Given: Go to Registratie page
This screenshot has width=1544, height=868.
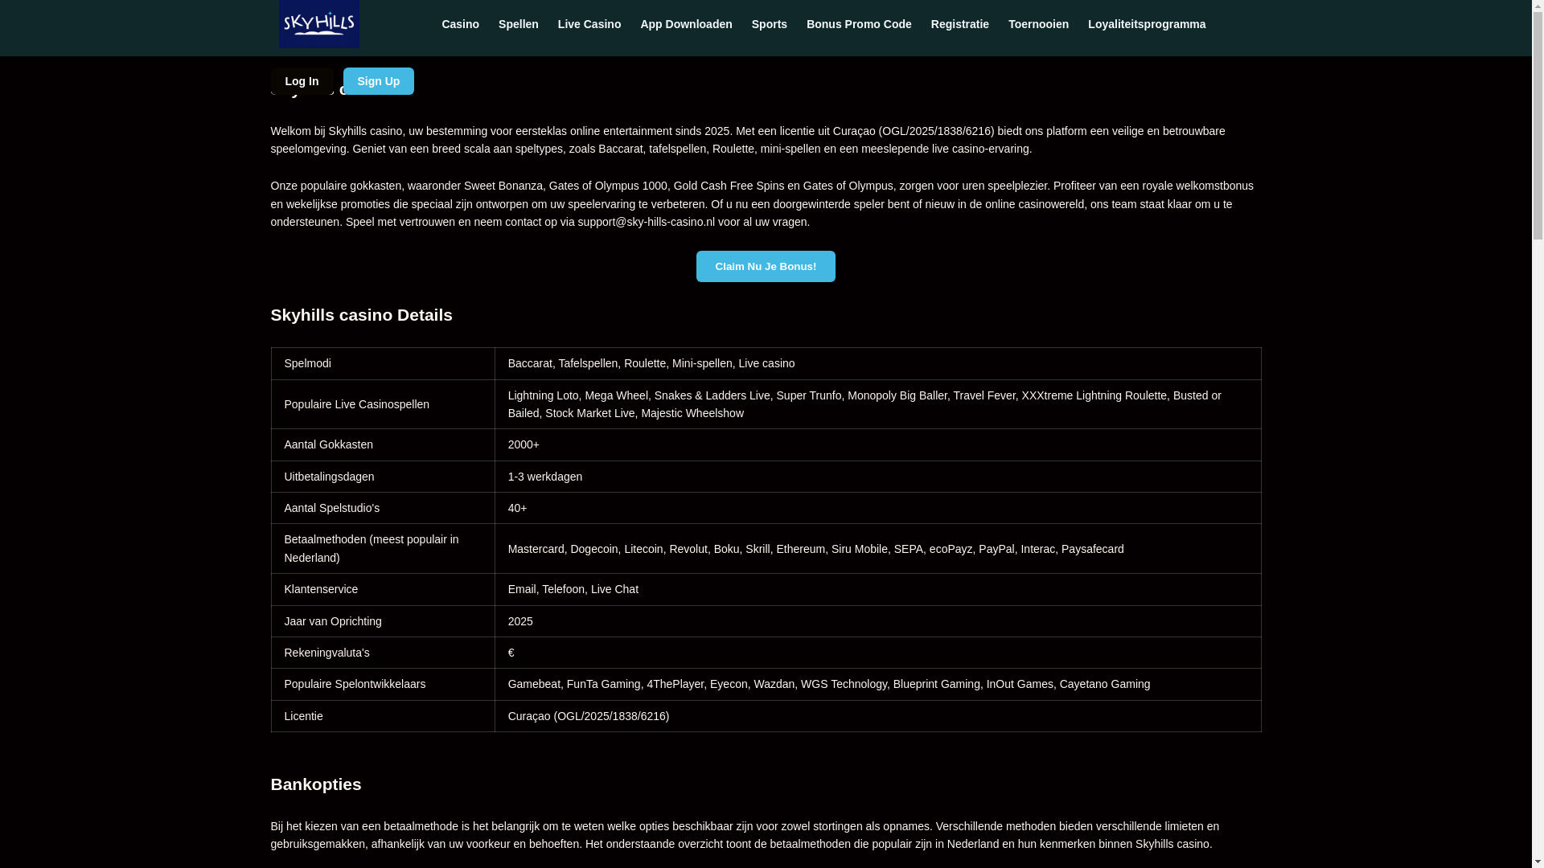Looking at the screenshot, I should click(960, 24).
